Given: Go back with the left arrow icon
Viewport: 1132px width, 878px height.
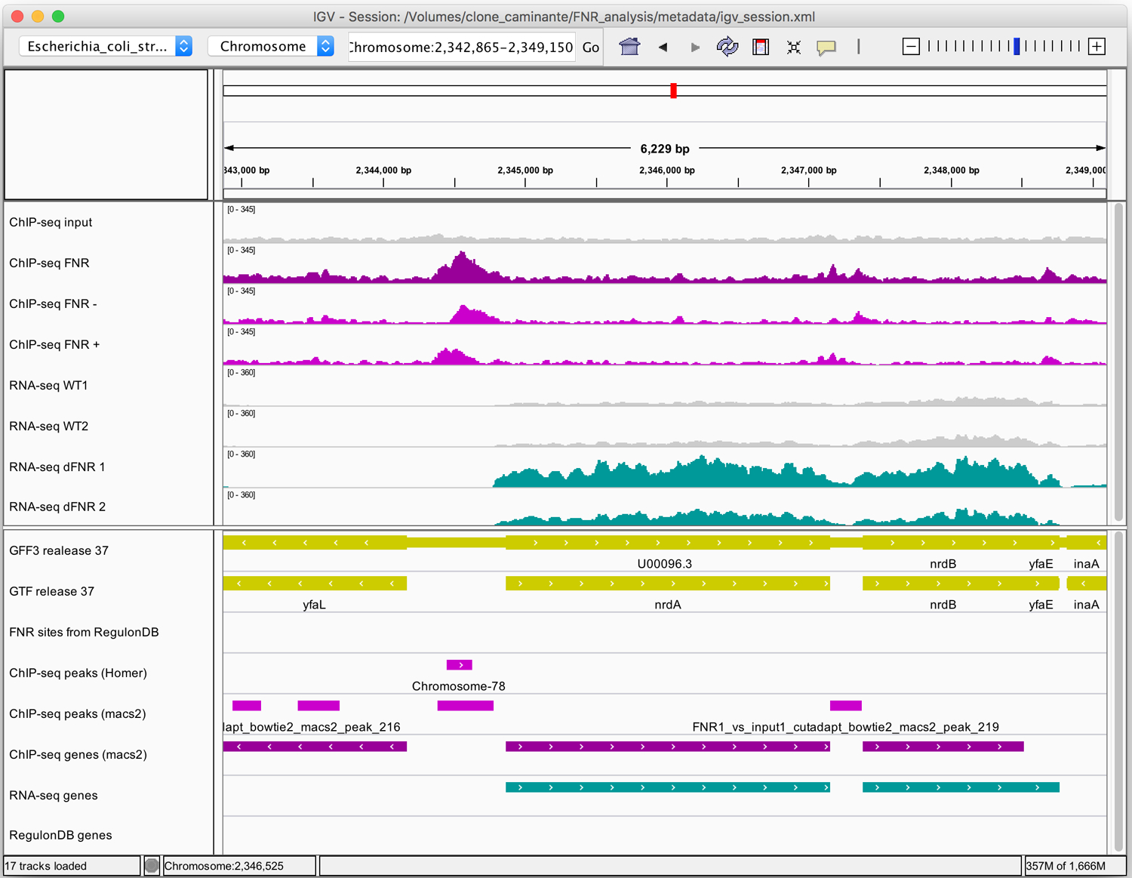Looking at the screenshot, I should 663,47.
